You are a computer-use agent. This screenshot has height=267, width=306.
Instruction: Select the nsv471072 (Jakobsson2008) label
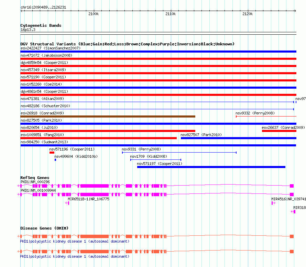[46, 55]
